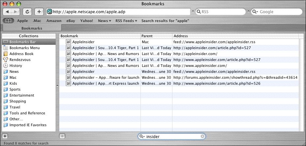Toggle the Show All Bookmarks book icon

(8, 21)
